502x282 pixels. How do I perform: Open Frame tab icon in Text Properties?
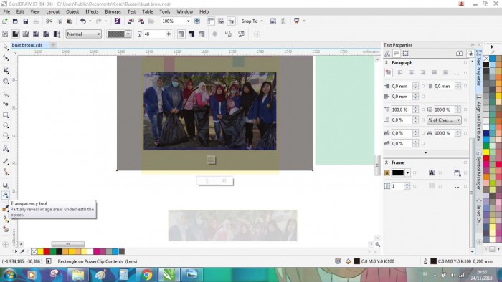(406, 54)
